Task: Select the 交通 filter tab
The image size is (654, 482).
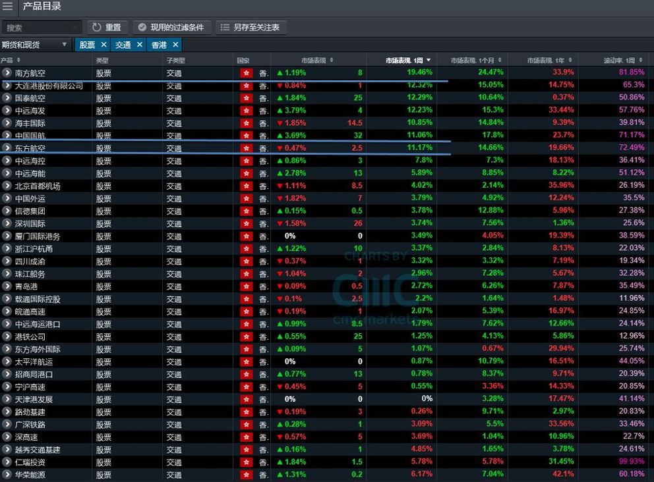Action: (123, 45)
